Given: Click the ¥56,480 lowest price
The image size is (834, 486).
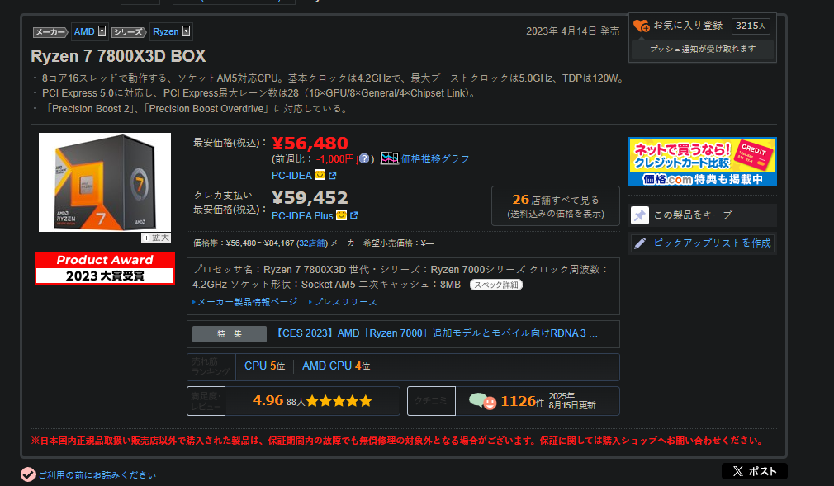Looking at the screenshot, I should 310,143.
